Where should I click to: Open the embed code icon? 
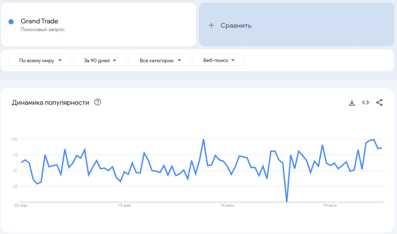pos(365,102)
